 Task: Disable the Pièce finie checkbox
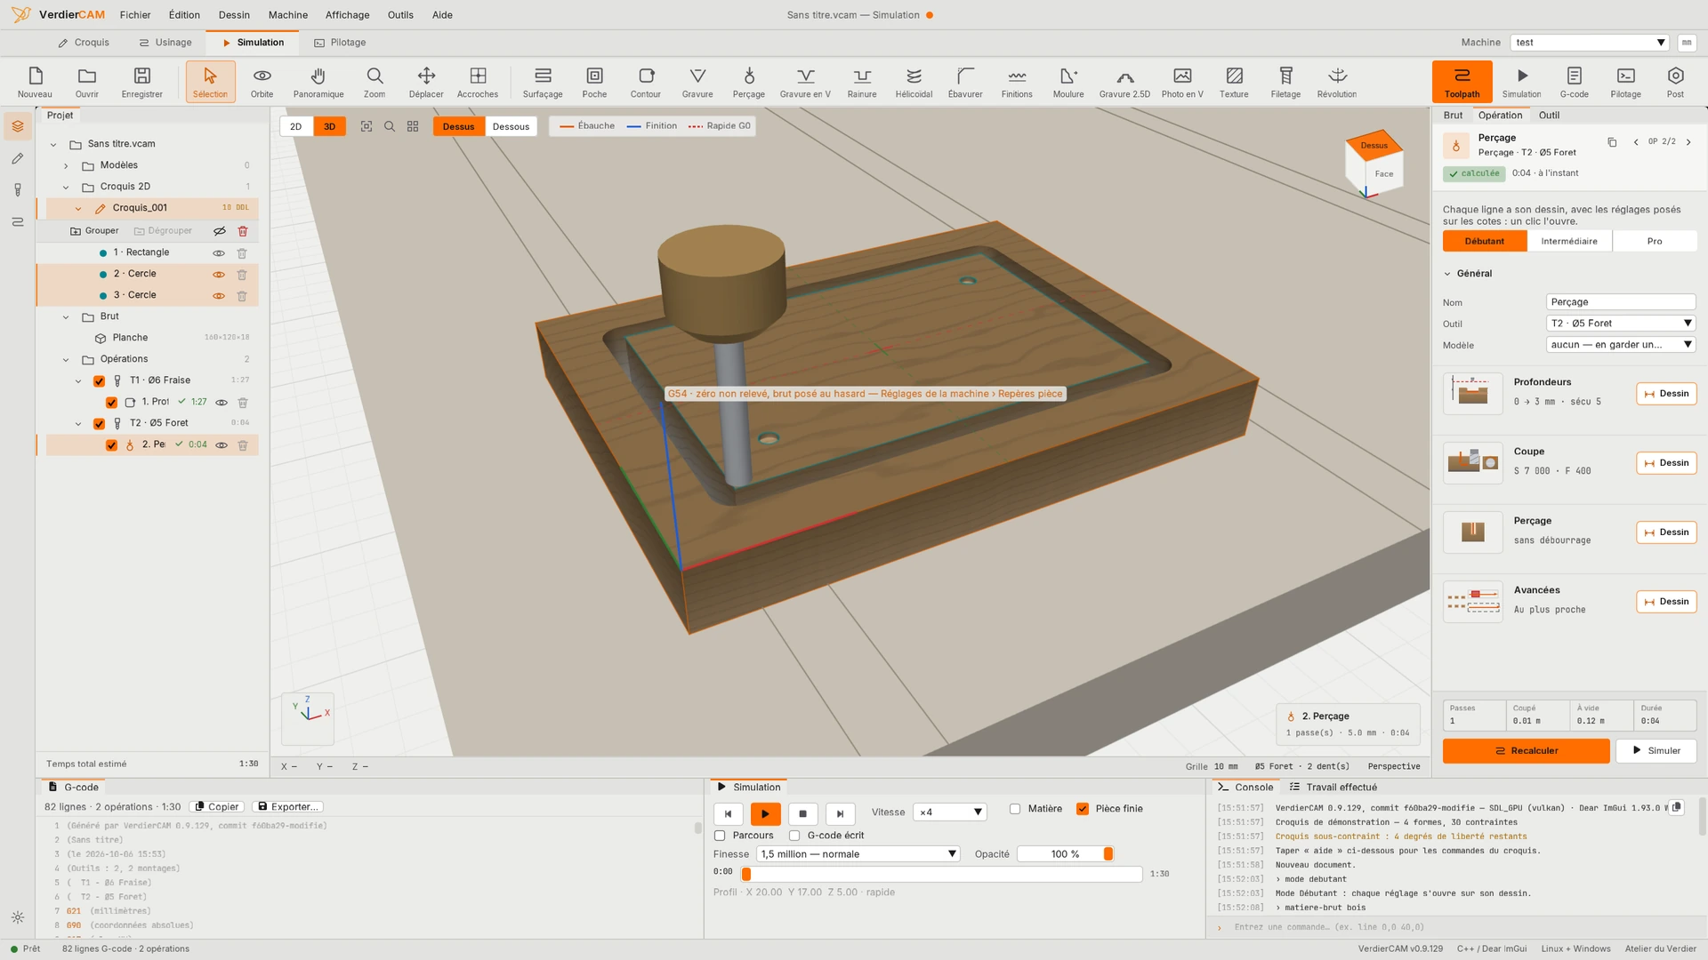[x=1083, y=809]
